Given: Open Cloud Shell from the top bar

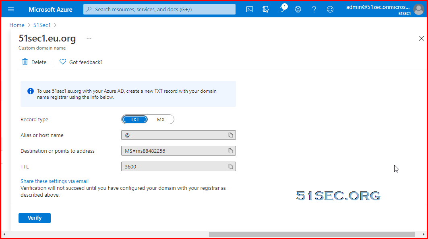Looking at the screenshot, I should pyautogui.click(x=250, y=9).
